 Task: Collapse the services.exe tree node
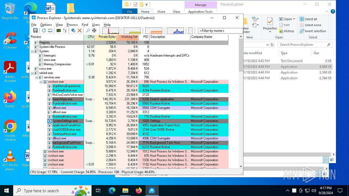click(x=37, y=77)
